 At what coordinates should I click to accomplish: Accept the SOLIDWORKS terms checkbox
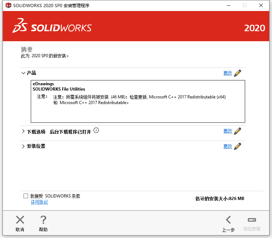click(x=26, y=196)
